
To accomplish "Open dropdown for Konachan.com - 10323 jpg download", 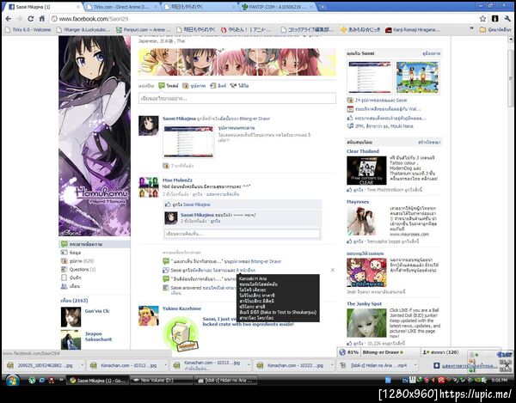I will click(x=331, y=365).
